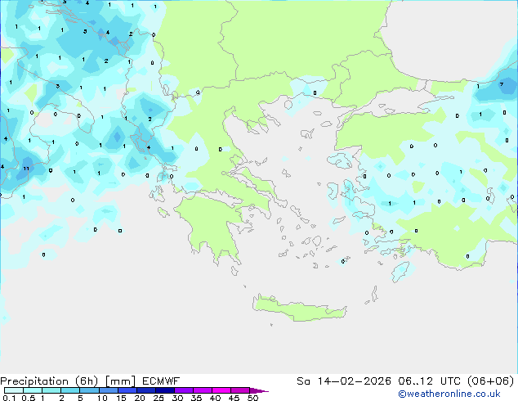The width and height of the screenshot is (518, 401).
Task: Click the legend swatch between 45 and 50
Action: [x=240, y=390]
